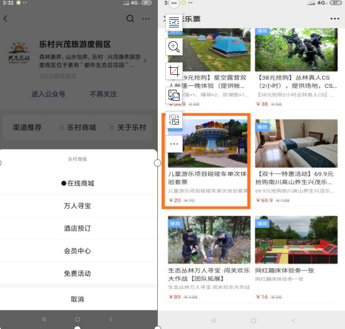This screenshot has width=345, height=329.
Task: Tap the ¥16 price on trampoline ticket
Action: [x=262, y=297]
